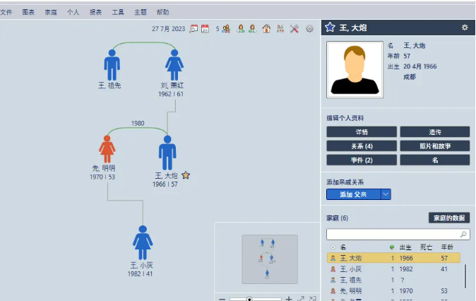
Task: Click the star icon beside 王, 大炮 header
Action: click(x=330, y=28)
